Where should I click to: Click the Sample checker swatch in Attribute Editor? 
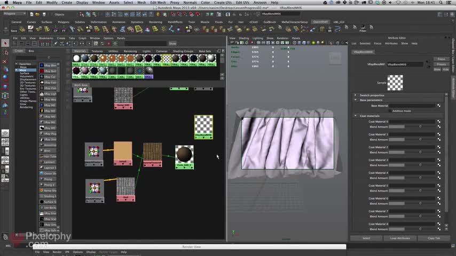tap(395, 83)
